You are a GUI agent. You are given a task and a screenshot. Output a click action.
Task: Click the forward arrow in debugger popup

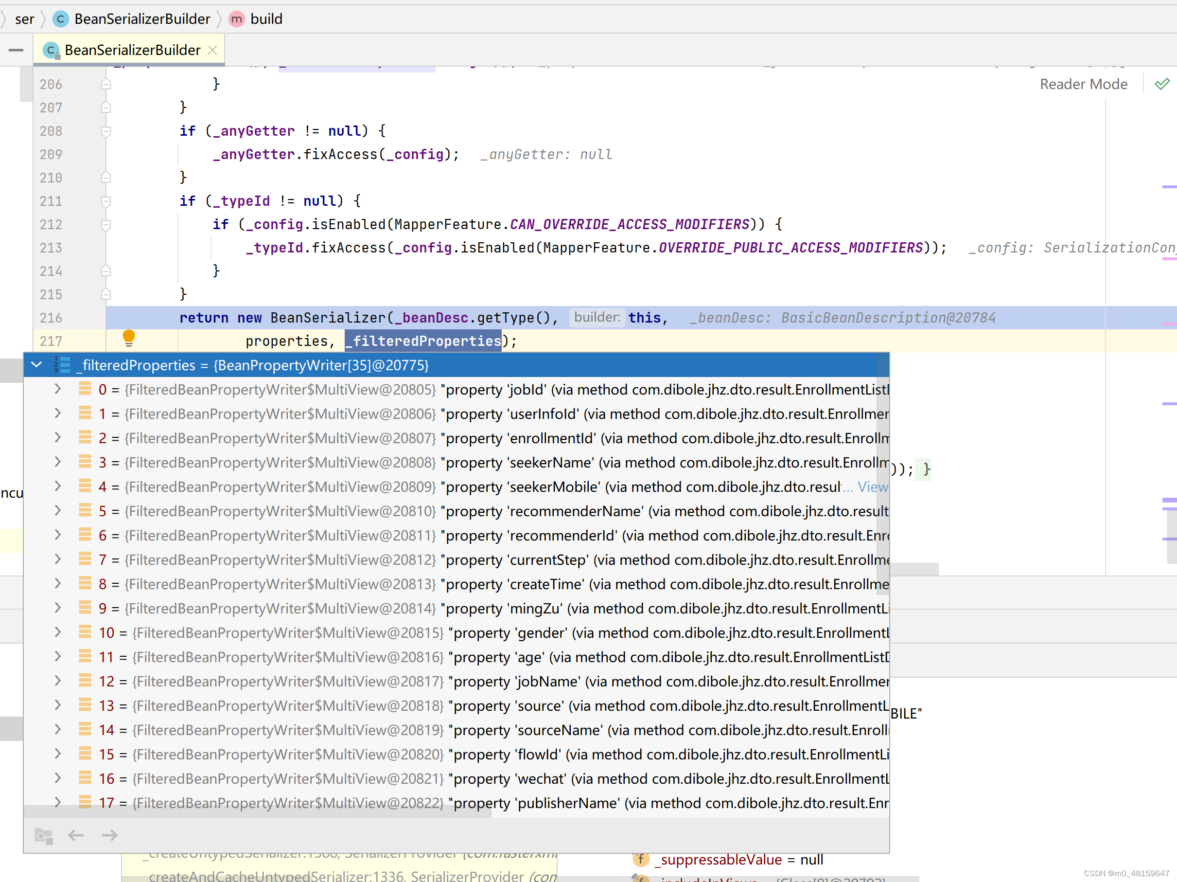(x=109, y=835)
